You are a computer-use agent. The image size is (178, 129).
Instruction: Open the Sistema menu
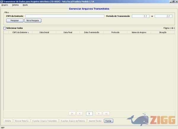(x=15, y=5)
